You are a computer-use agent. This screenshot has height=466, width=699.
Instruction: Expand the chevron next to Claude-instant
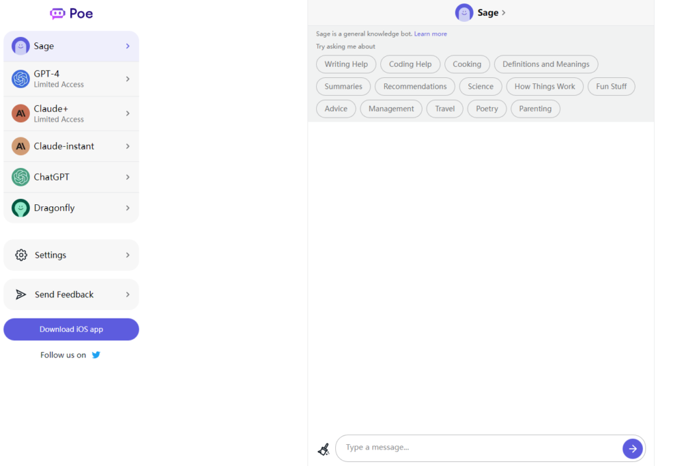tap(128, 146)
